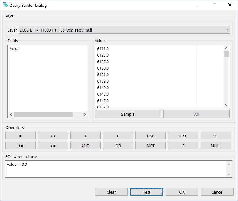The height and width of the screenshot is (201, 238).
Task: Cancel the Query Builder dialog
Action: click(217, 192)
